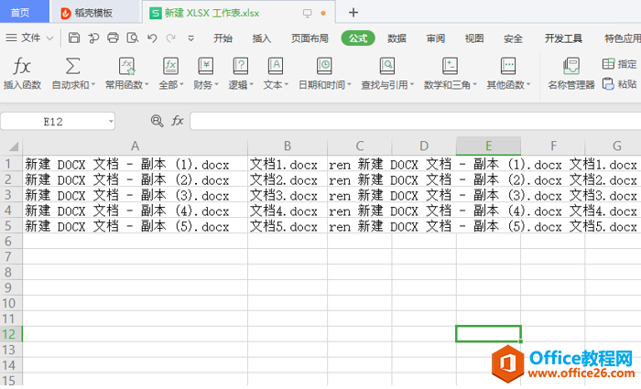Switch to the Security (安全) ribbon tab

tap(513, 38)
